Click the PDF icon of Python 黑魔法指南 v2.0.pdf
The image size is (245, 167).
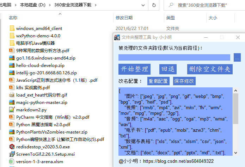point(12,124)
